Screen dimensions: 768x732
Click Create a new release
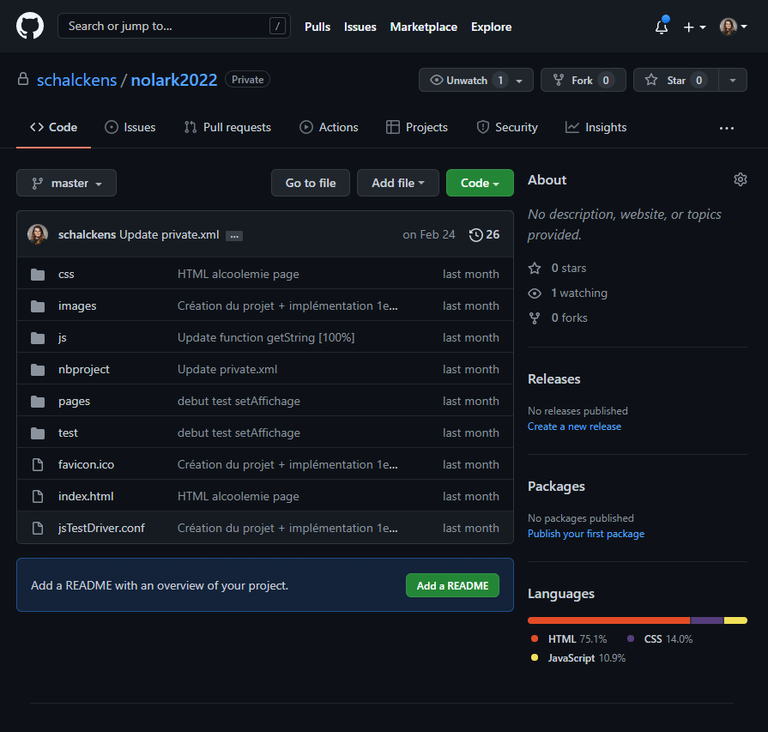(574, 426)
